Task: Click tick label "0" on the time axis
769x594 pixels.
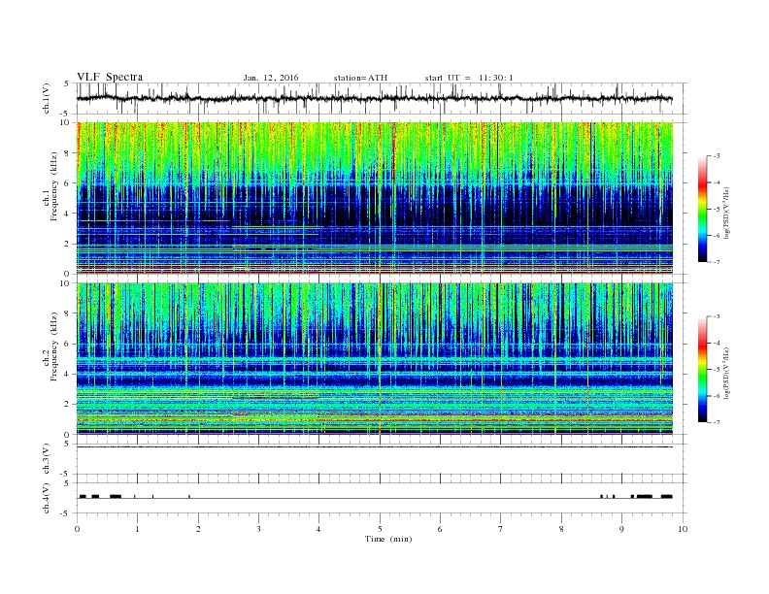Action: tap(77, 529)
